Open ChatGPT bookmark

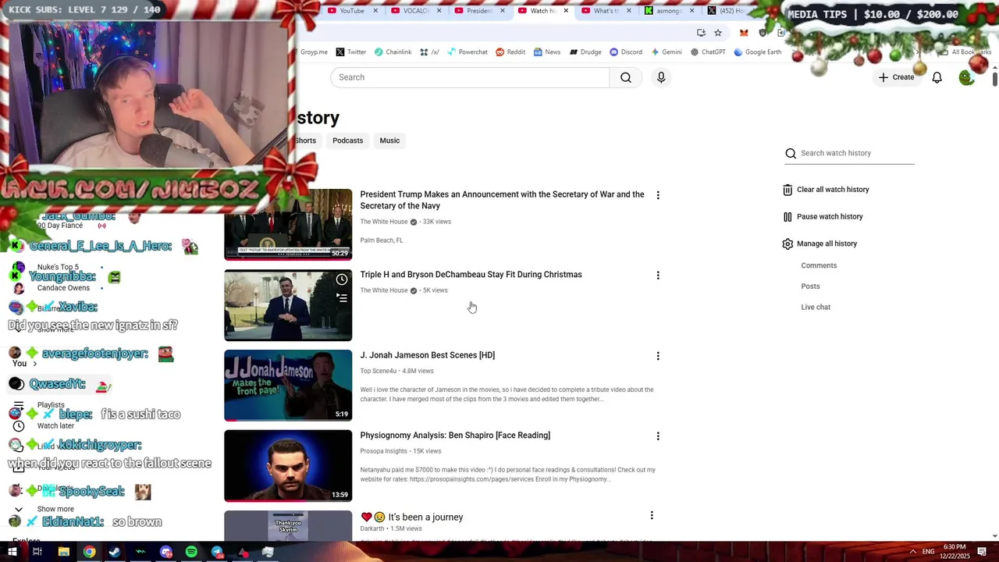click(x=708, y=52)
